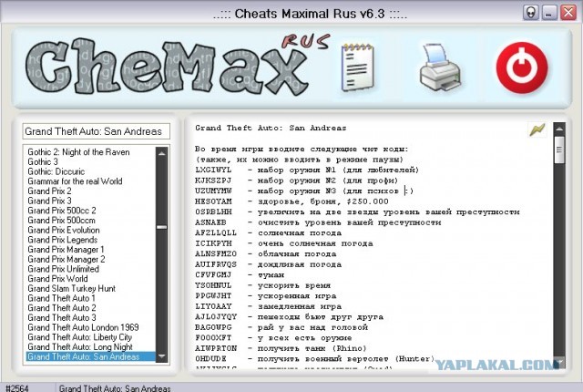Click the cheat text scrollbar thumb
Image resolution: width=583 pixels, height=392 pixels.
tap(559, 150)
